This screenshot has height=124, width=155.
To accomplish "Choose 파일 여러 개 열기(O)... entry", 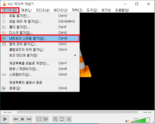I will click(40, 21).
